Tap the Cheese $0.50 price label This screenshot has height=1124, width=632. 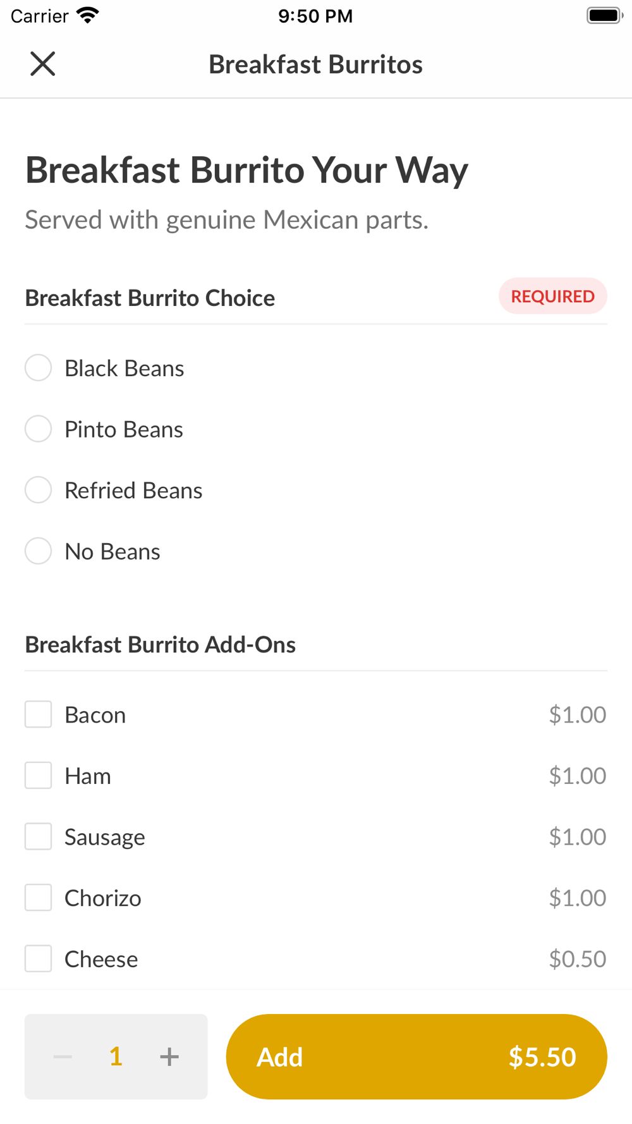(x=577, y=959)
